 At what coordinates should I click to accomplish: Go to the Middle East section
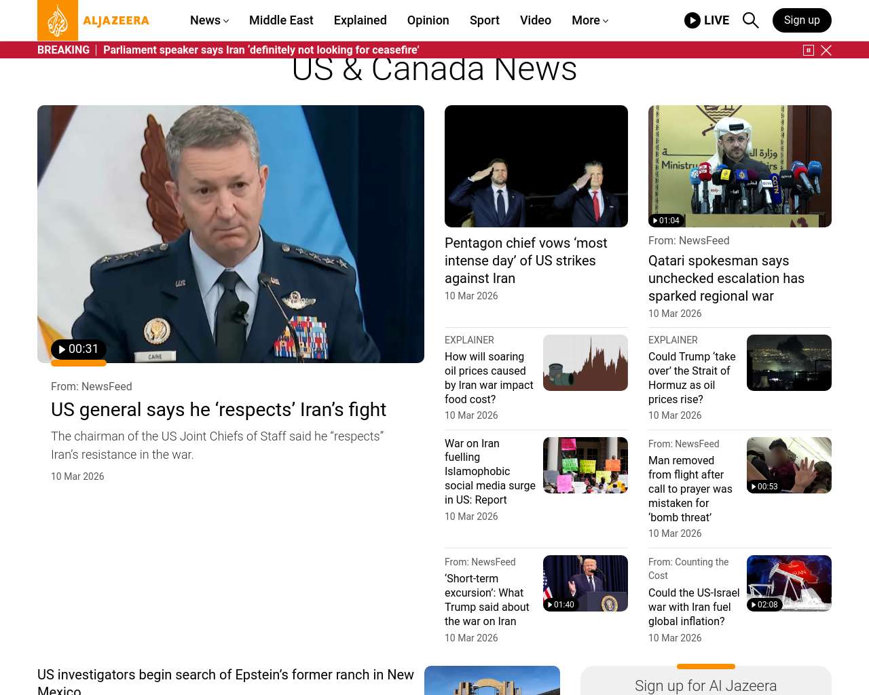click(281, 20)
